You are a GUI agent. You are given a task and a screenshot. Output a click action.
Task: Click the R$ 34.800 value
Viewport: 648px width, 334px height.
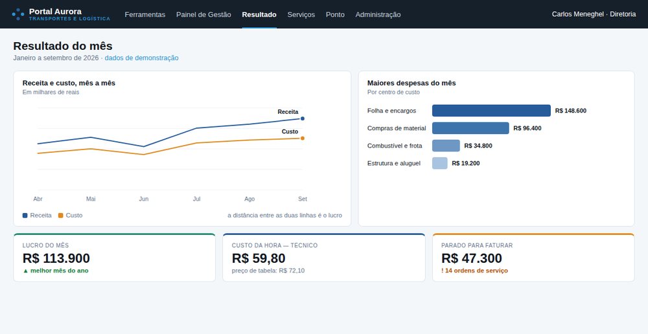pyautogui.click(x=478, y=146)
